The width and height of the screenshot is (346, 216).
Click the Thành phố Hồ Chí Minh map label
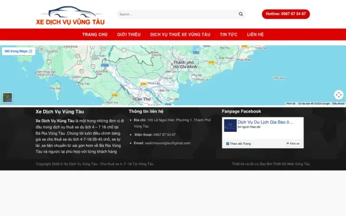(185, 64)
